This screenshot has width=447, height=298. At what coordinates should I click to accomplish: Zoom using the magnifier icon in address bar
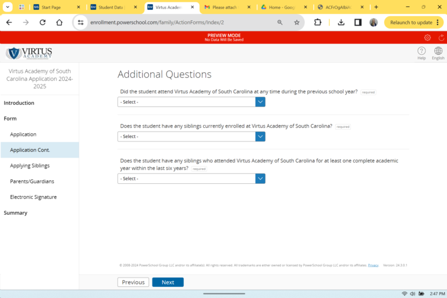pos(280,22)
